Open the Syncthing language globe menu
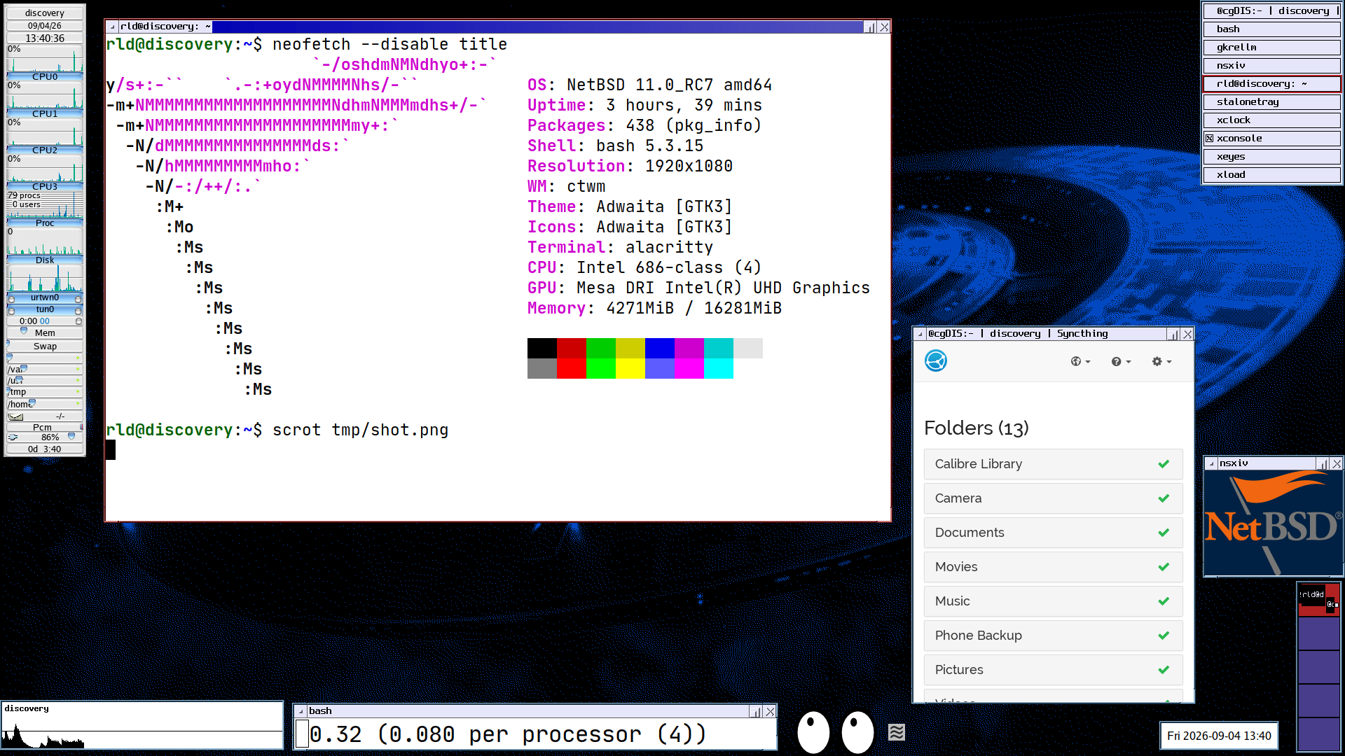 (1080, 361)
